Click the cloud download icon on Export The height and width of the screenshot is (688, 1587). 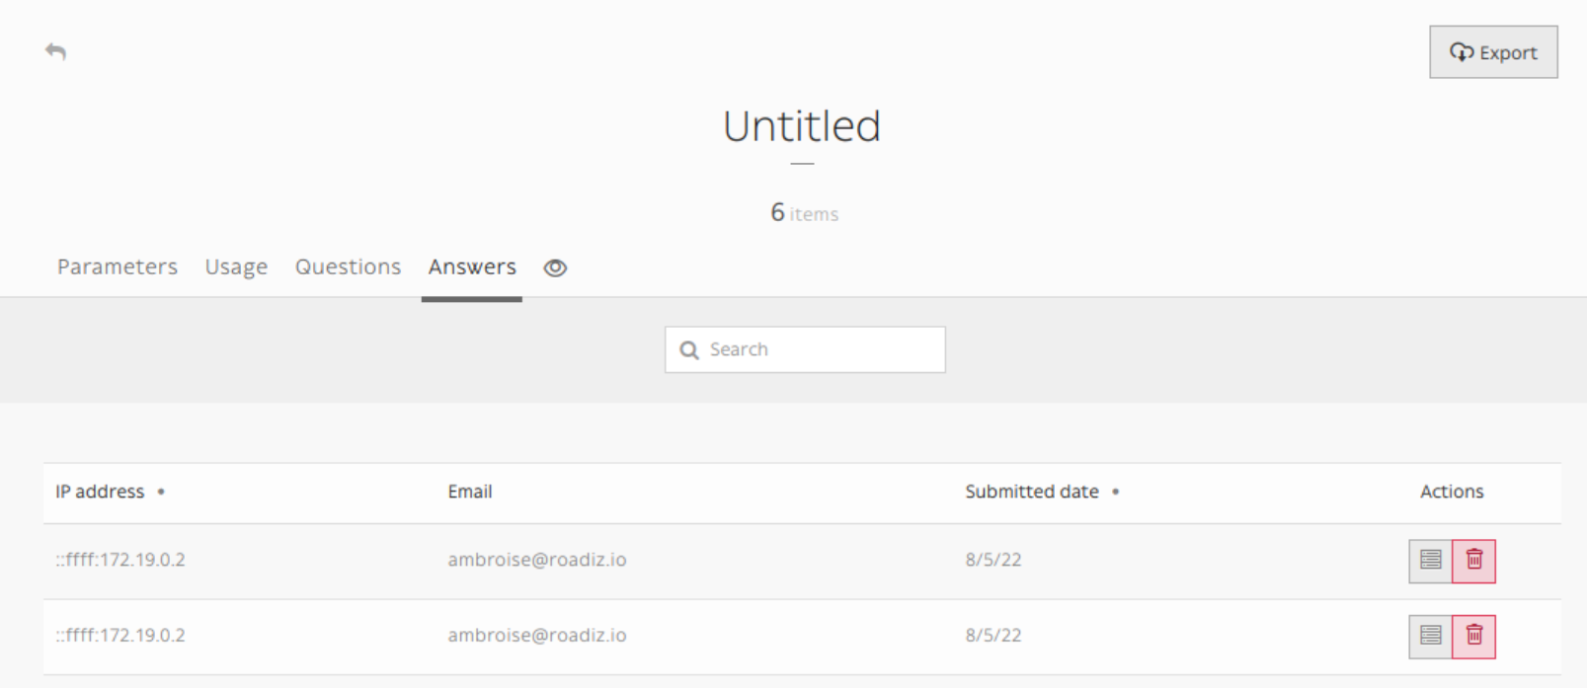click(1462, 52)
